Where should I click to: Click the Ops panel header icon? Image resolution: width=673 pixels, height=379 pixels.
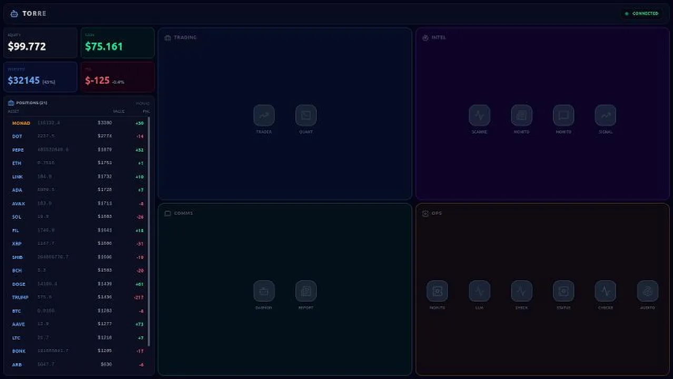click(x=425, y=213)
